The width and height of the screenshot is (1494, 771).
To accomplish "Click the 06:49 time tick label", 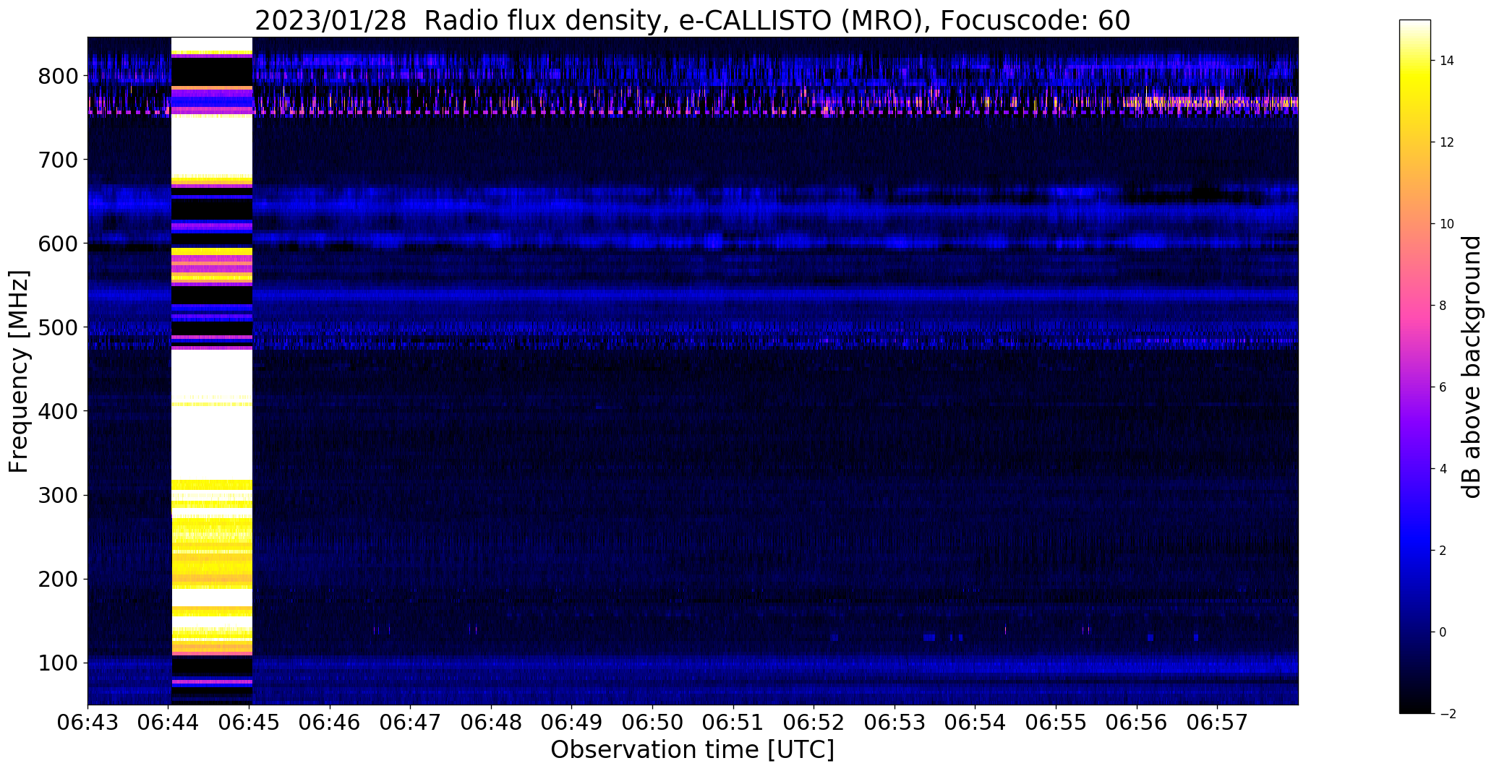I will coord(572,723).
